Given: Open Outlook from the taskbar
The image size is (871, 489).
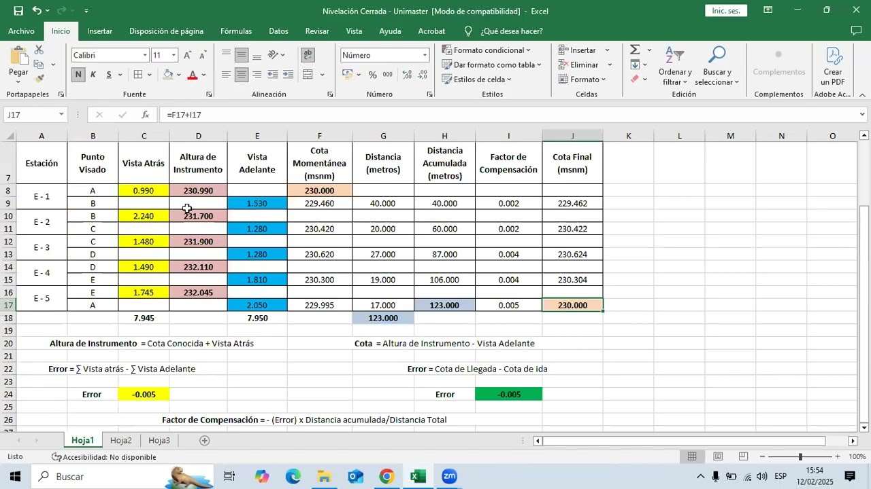Looking at the screenshot, I should pos(355,477).
